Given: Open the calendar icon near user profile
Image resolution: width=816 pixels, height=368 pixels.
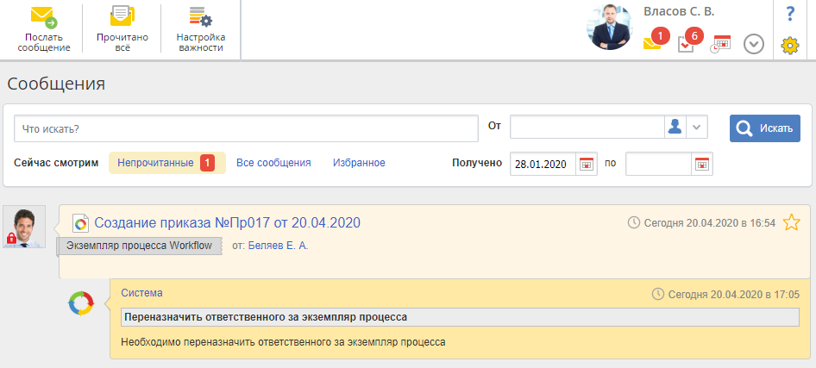Looking at the screenshot, I should tap(721, 44).
